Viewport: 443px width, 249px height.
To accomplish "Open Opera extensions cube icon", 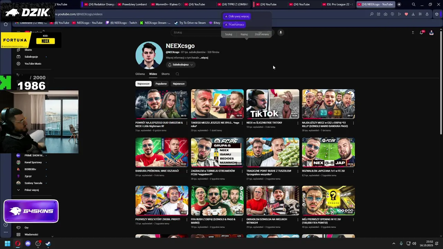I will 437,14.
